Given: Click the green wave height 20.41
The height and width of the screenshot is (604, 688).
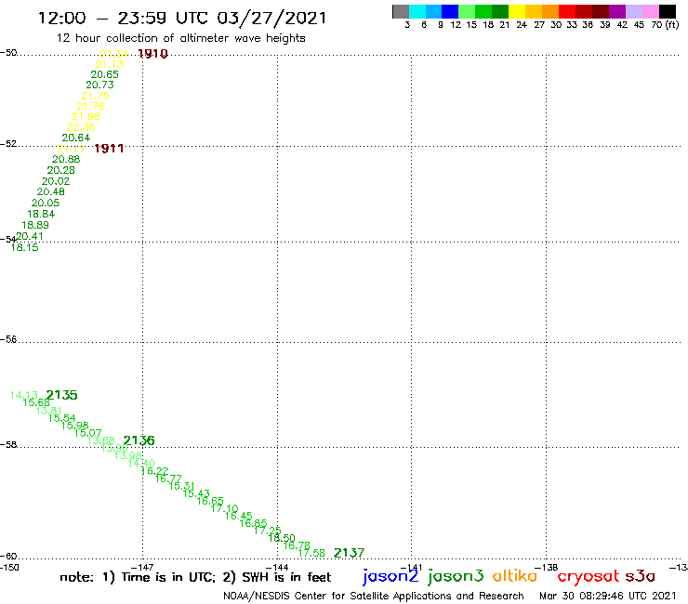Looking at the screenshot, I should click(30, 236).
